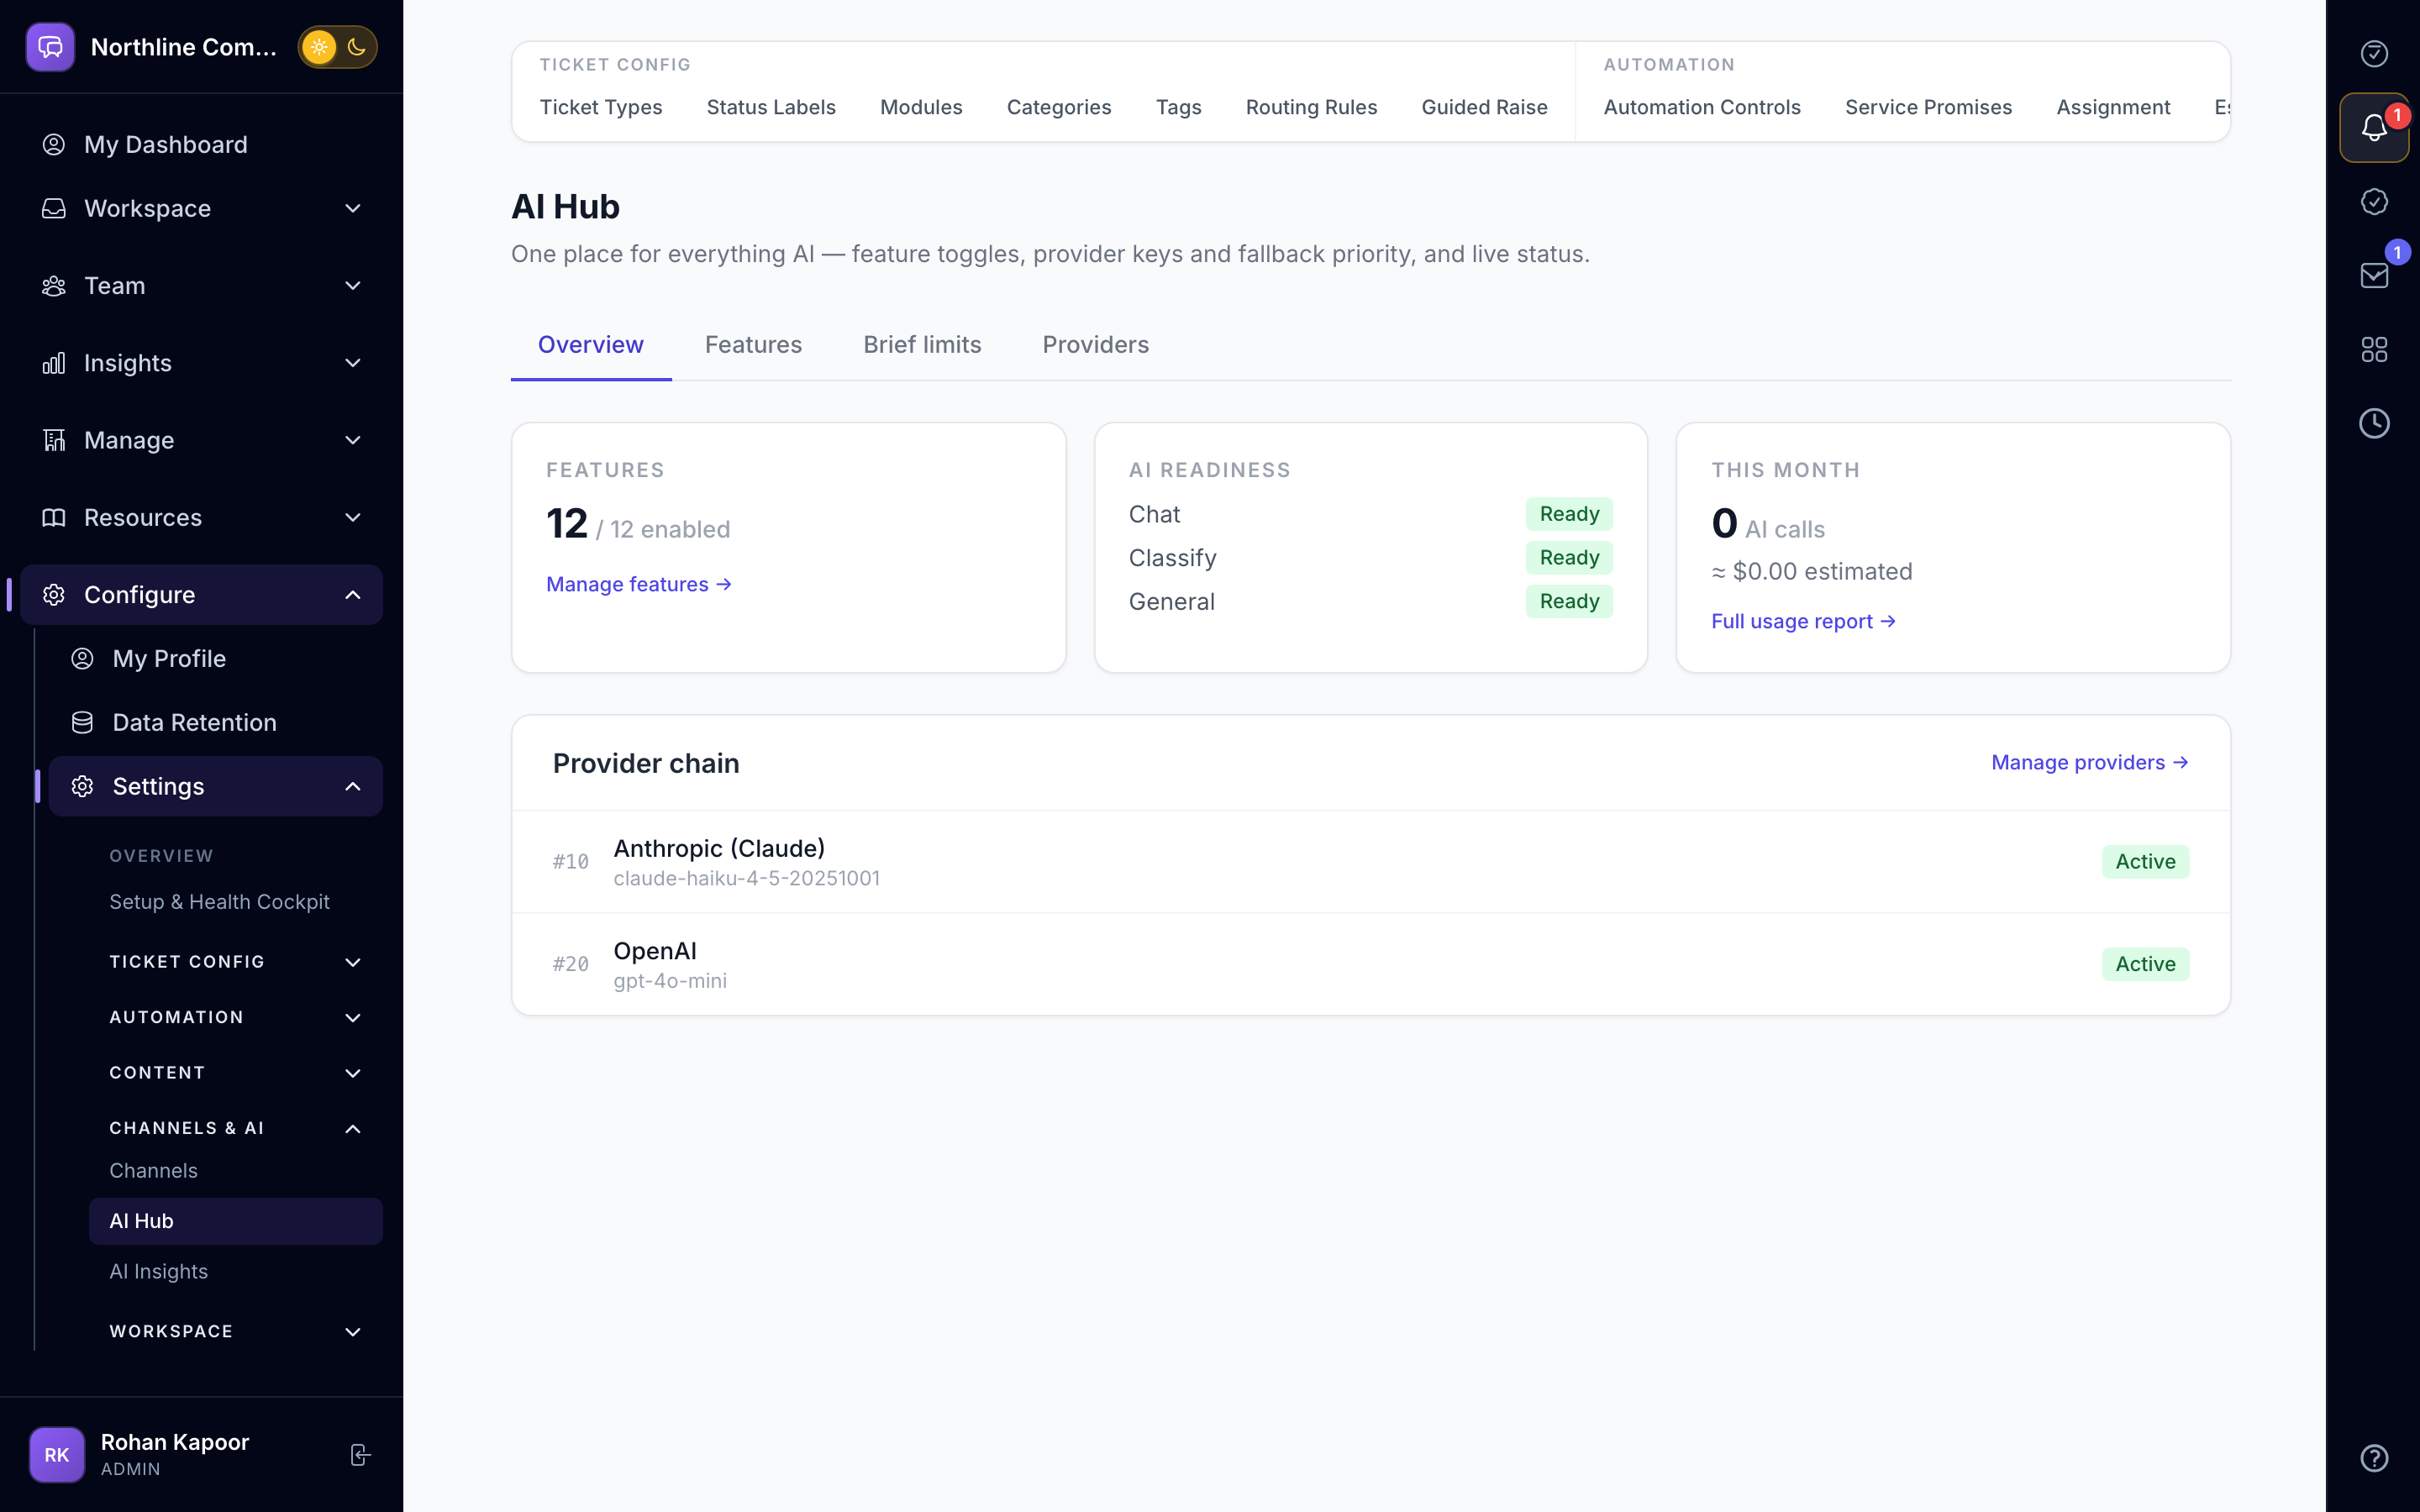2420x1512 pixels.
Task: Click the Manage building icon
Action: (x=54, y=440)
